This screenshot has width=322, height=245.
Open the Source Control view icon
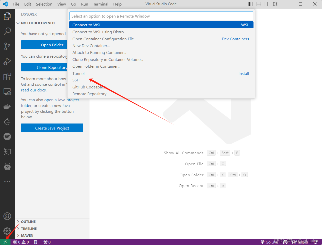point(7,46)
